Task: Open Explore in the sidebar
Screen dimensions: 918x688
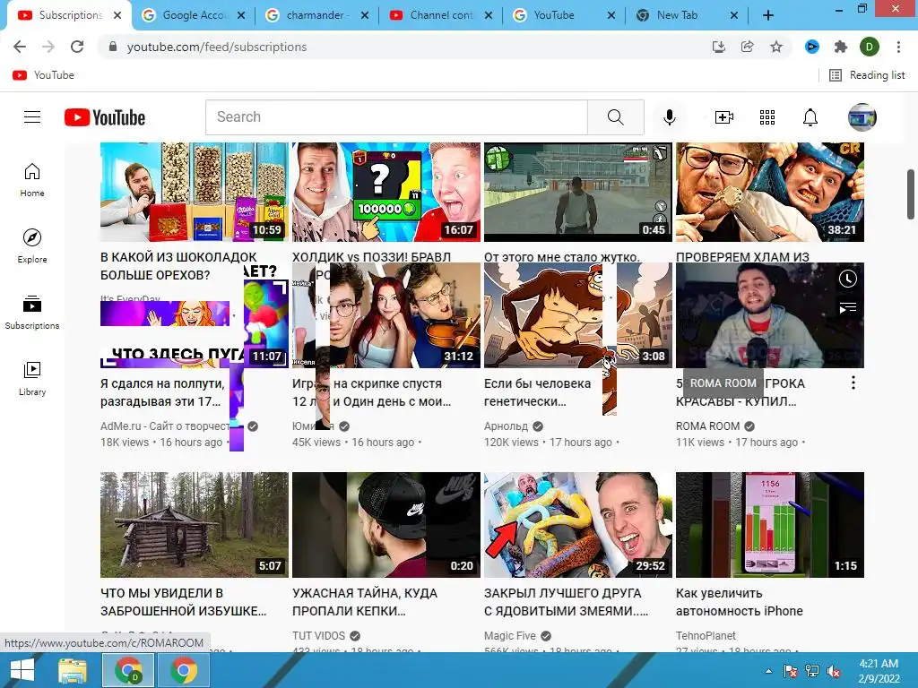Action: [x=32, y=246]
